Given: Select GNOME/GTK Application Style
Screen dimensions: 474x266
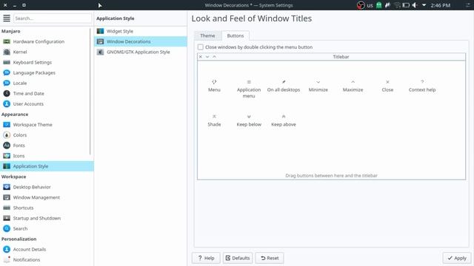Looking at the screenshot, I should pos(141,52).
